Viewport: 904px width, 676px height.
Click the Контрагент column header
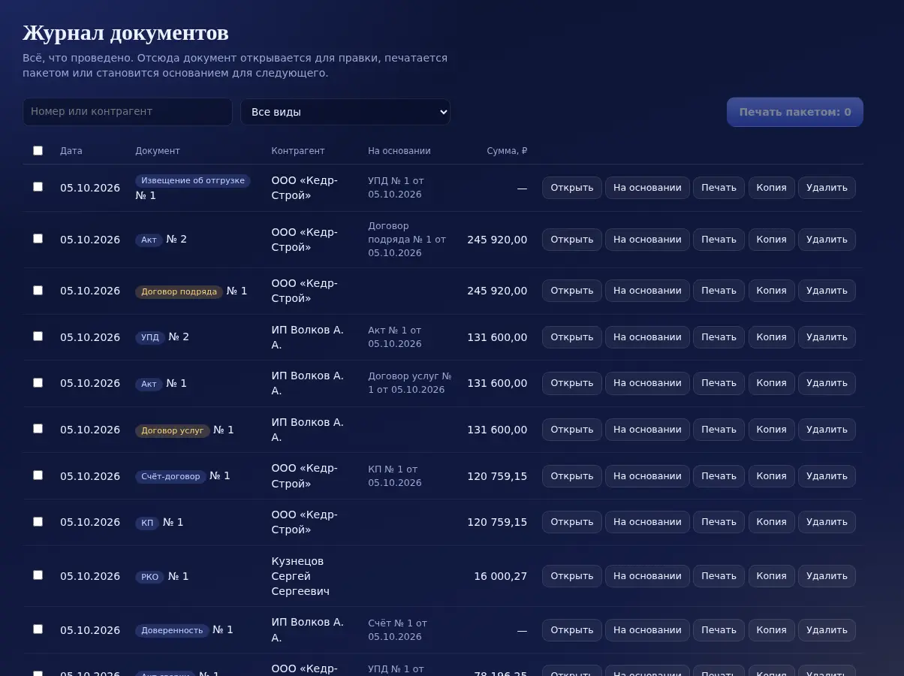(x=298, y=151)
